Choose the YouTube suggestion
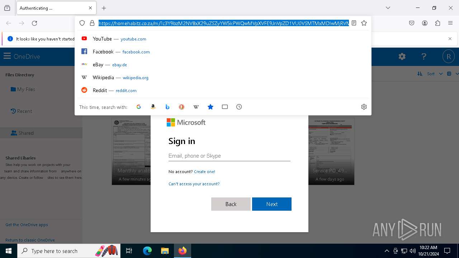The width and height of the screenshot is (459, 258). point(223,39)
